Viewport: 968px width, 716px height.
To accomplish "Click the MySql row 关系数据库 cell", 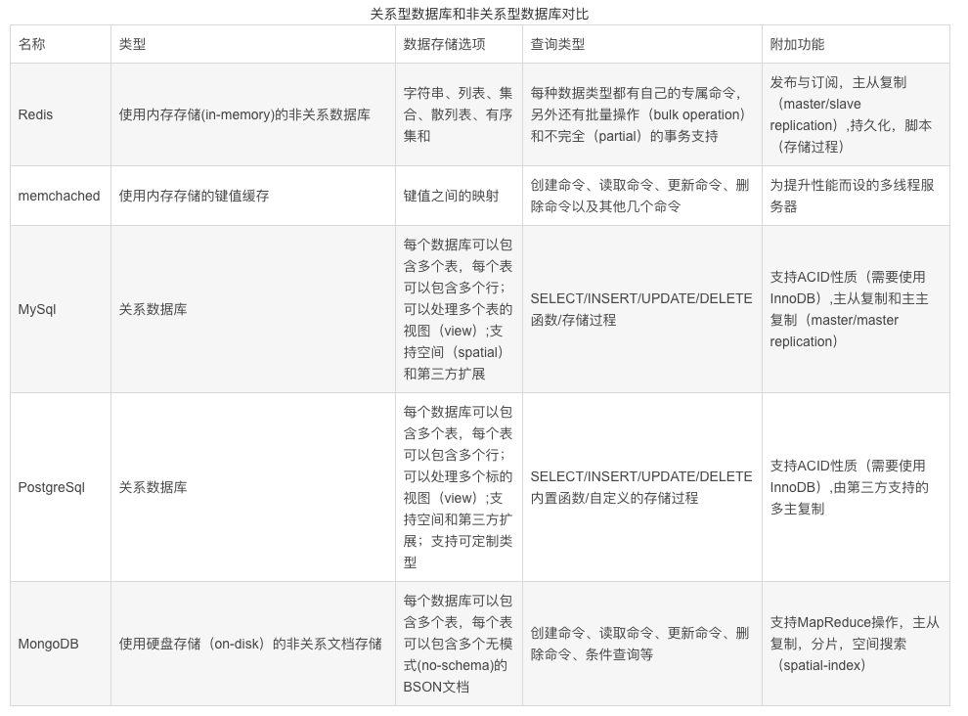I will click(x=253, y=309).
